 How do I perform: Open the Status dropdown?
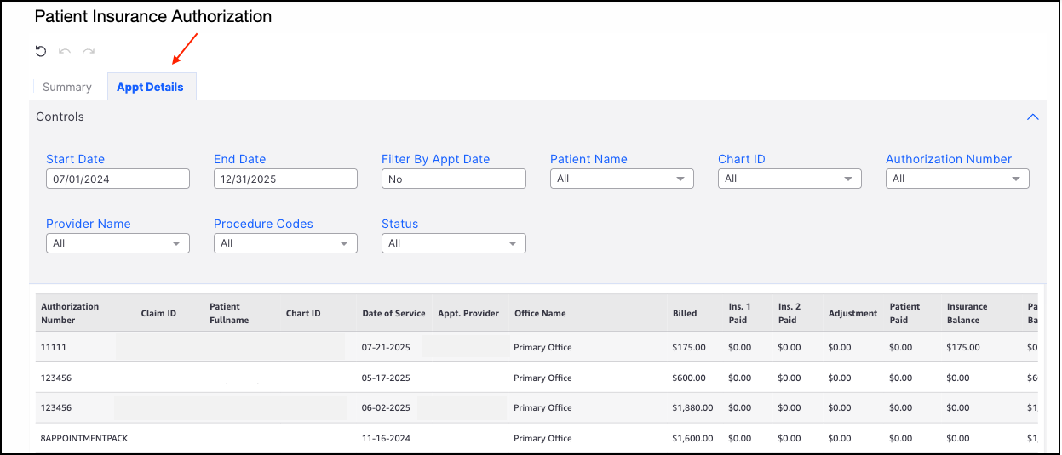(453, 243)
